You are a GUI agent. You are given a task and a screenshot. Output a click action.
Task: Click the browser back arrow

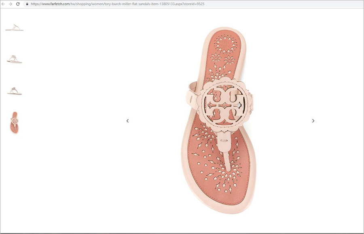click(x=3, y=4)
